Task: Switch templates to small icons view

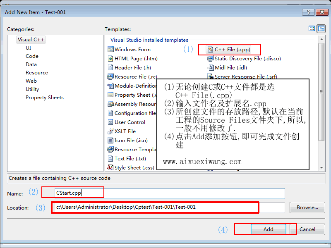Action: click(x=321, y=29)
